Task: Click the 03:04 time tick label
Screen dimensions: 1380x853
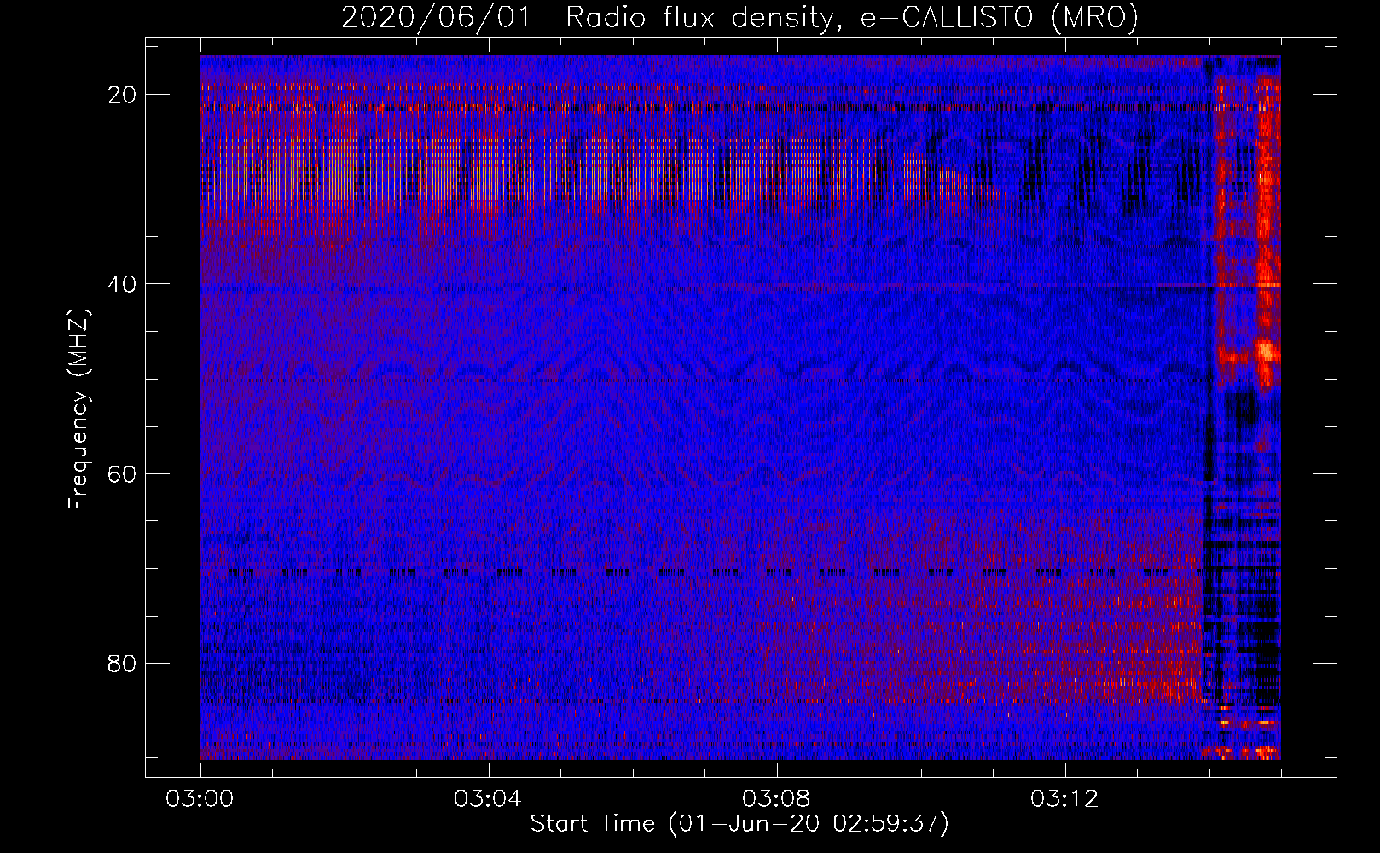Action: 488,799
